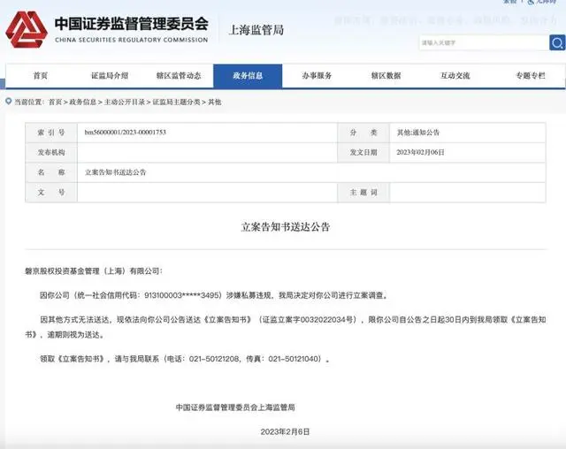Screen dimensions: 566x449
Task: Click 其他 breadcrumb link
Action: coord(214,102)
